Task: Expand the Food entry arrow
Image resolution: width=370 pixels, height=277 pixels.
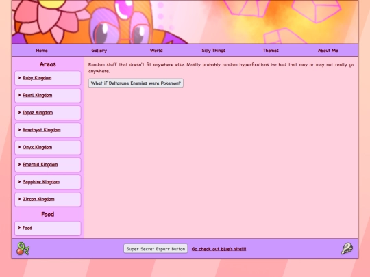Action: tap(20, 228)
